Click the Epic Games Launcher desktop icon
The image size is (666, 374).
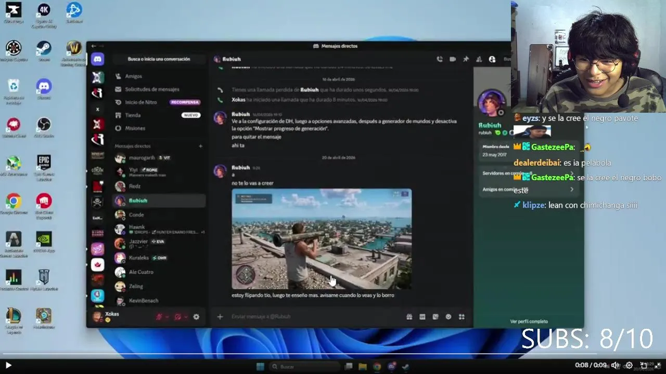coord(44,167)
